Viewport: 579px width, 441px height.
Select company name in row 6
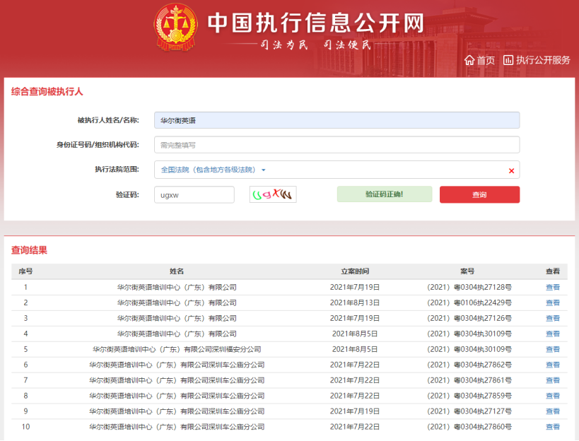coord(177,365)
